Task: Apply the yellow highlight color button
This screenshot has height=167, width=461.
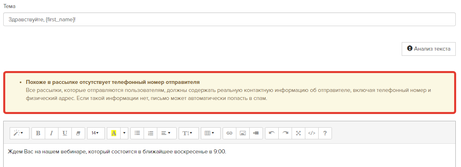Action: 114,133
